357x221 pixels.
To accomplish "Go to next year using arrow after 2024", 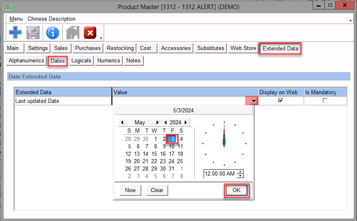I will tap(186, 123).
